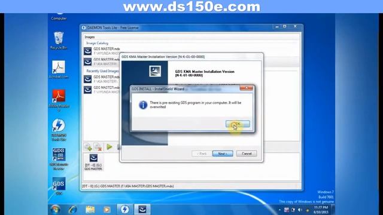Launch Internet Explorer from the taskbar
Viewport: 383px width, 215px height.
[x=72, y=210]
